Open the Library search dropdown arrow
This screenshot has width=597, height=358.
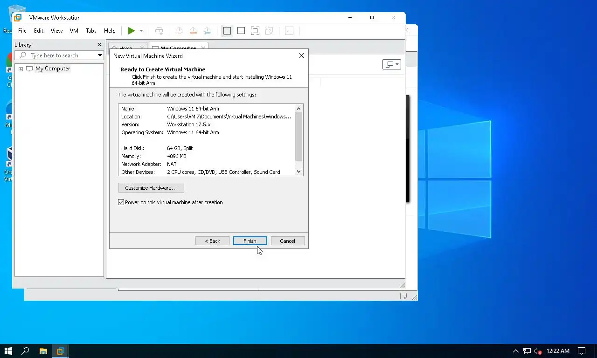[x=100, y=55]
